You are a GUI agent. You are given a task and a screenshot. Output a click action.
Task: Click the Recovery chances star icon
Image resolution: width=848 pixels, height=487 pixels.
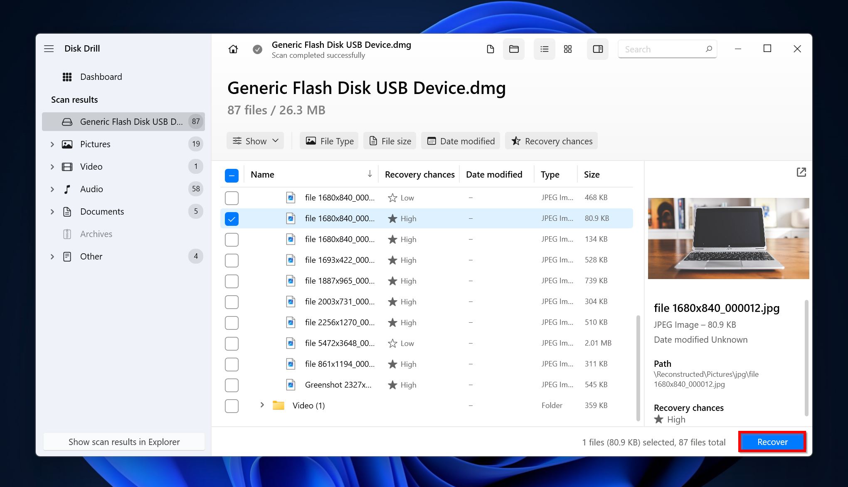point(515,141)
